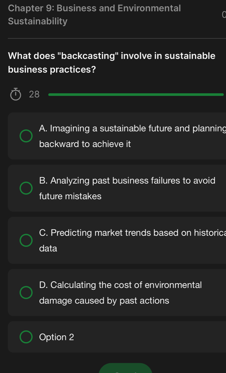
Task: Choose the radio circle for answer C
Action: click(x=26, y=240)
